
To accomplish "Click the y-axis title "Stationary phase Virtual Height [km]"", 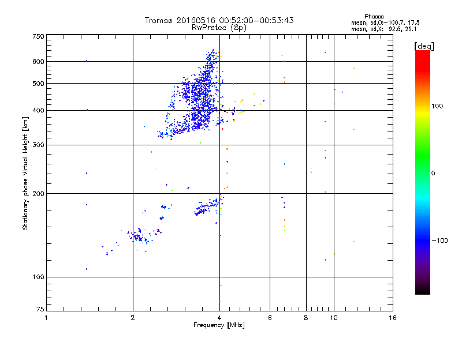I will point(25,173).
